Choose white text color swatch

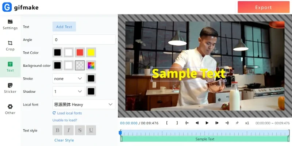click(69, 53)
